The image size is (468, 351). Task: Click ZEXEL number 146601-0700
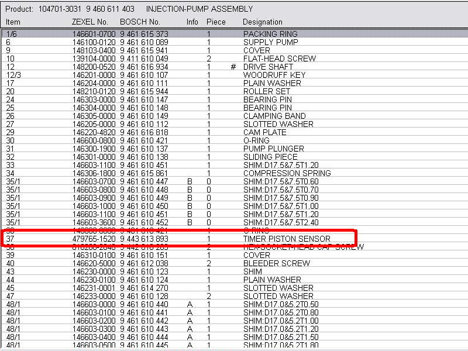(94, 34)
